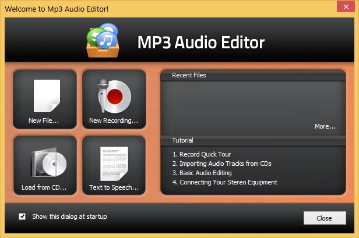Click the Load from CD... label
359x238 pixels.
[x=44, y=187]
